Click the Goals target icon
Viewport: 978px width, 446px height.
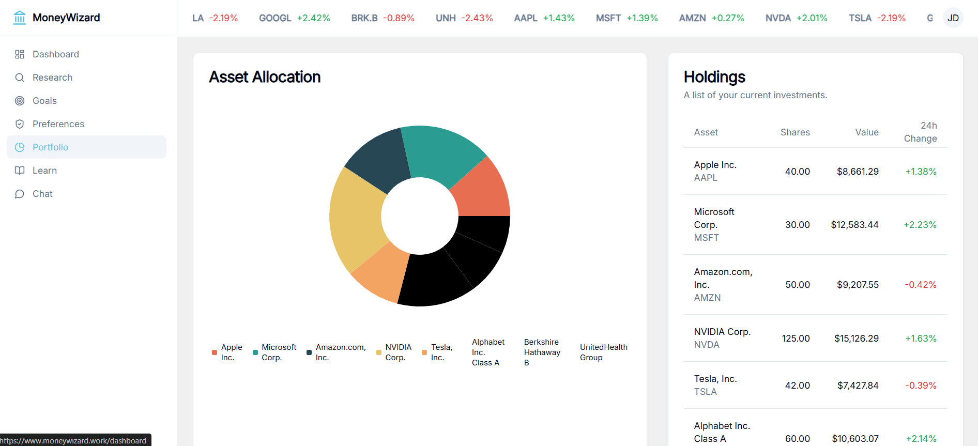pos(20,101)
